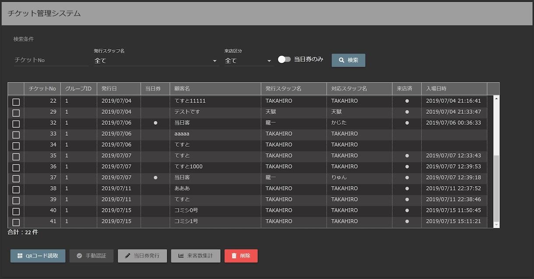
Task: Click entry time 2019/07/15 15:11:21
Action: [x=453, y=221]
